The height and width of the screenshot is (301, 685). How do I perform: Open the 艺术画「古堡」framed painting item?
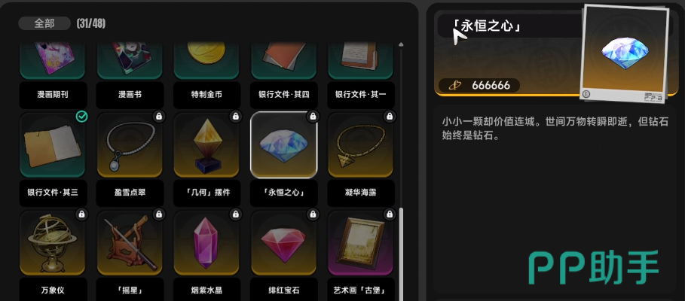click(x=360, y=243)
